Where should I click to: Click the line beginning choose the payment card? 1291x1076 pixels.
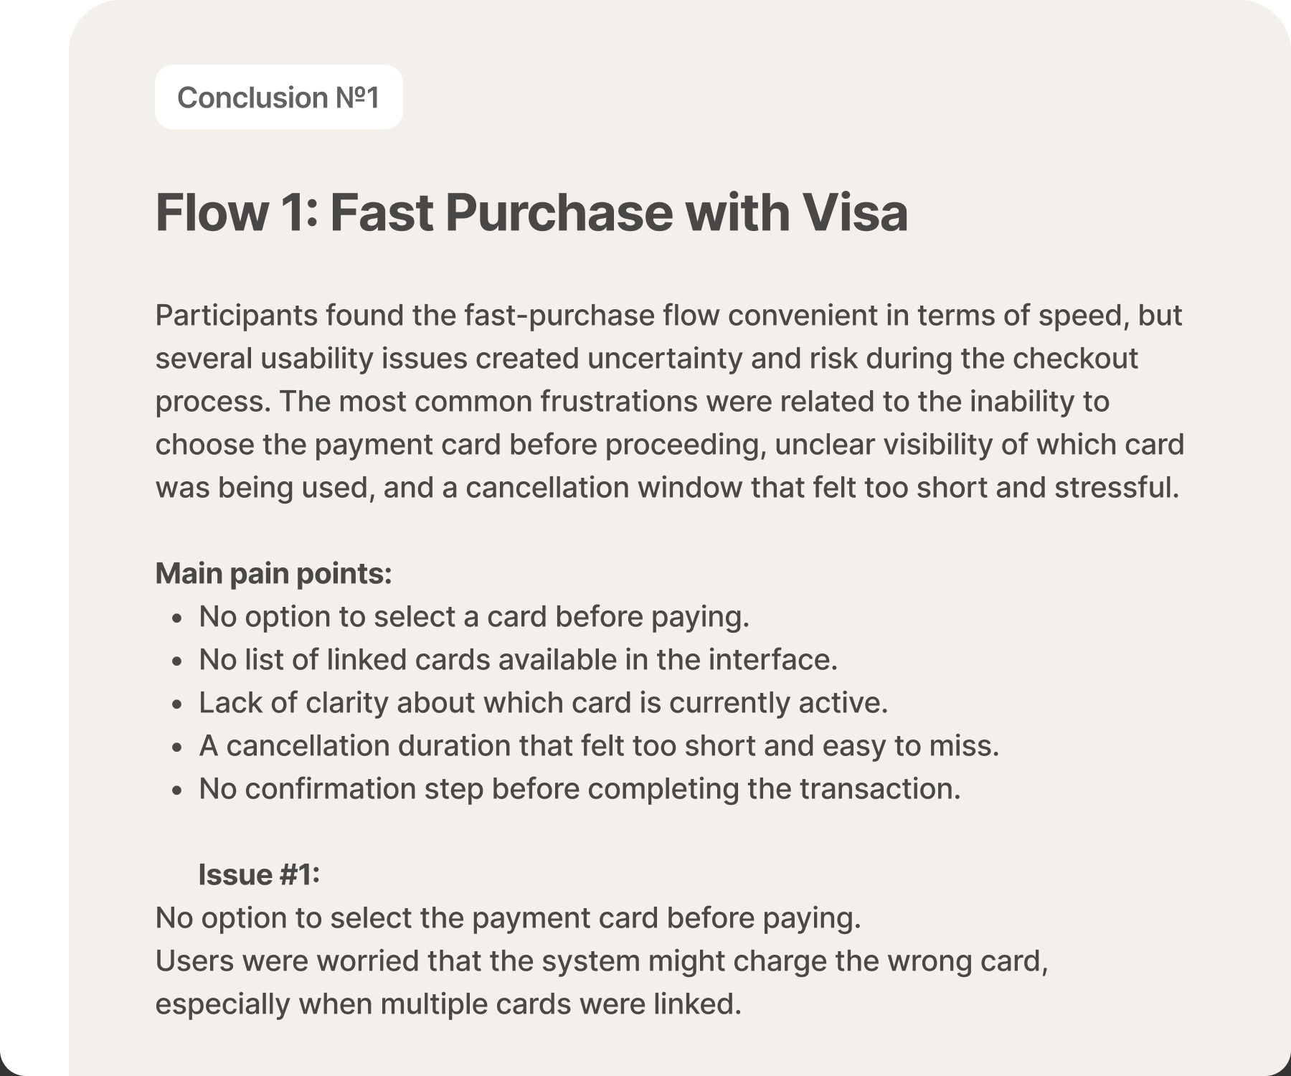[669, 445]
